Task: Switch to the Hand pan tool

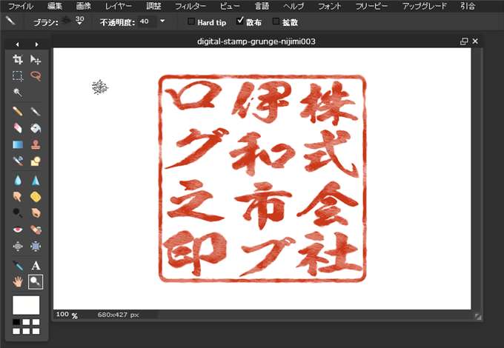Action: pos(19,281)
